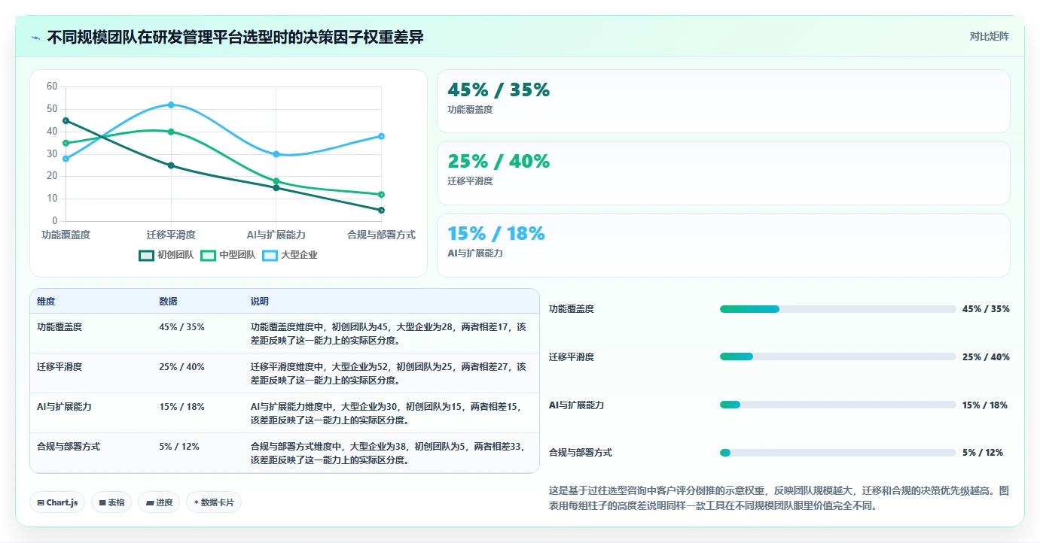Click the icon in the 进度 tag

[x=149, y=502]
